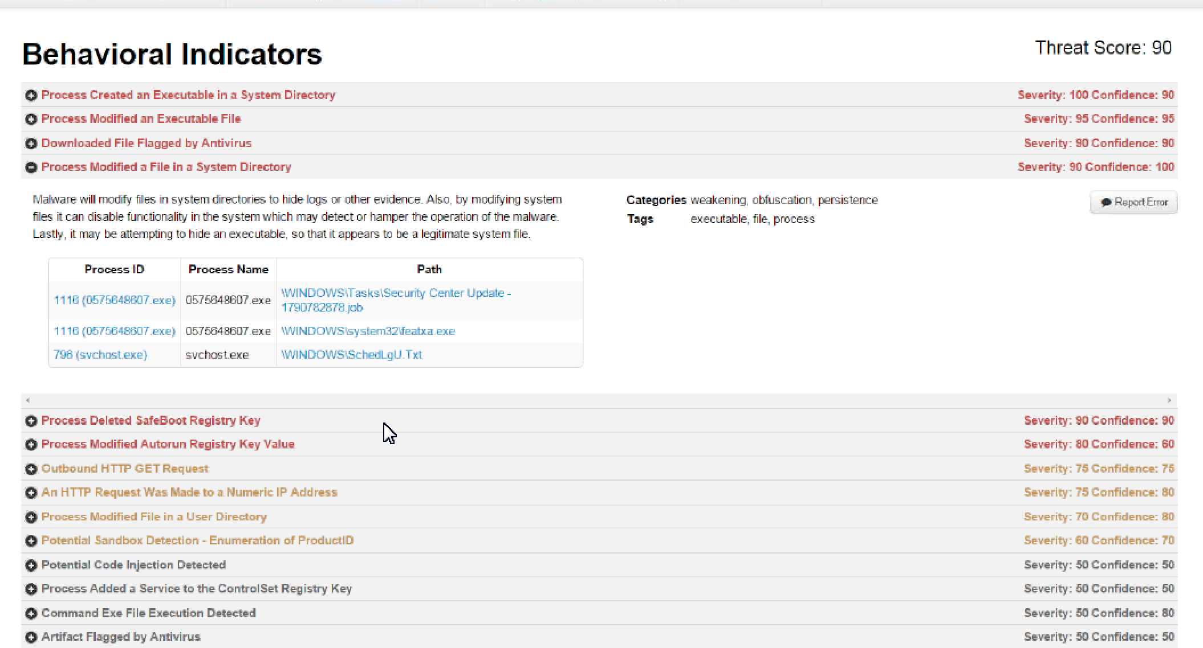
Task: Open 'An HTTP Request Was Made to a Numeric IP Address' indicator
Action: (x=189, y=493)
